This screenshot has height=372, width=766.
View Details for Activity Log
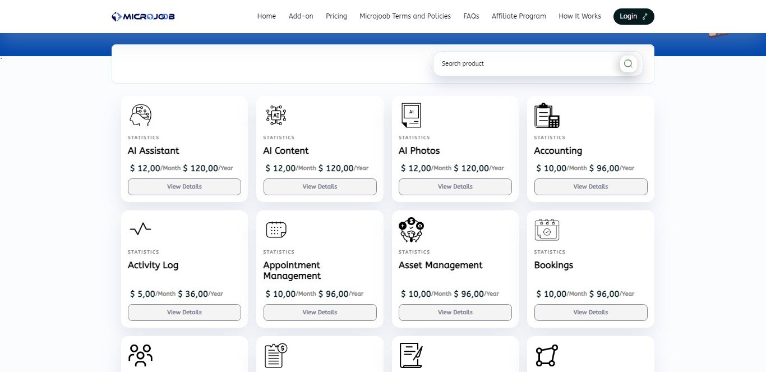coord(184,313)
